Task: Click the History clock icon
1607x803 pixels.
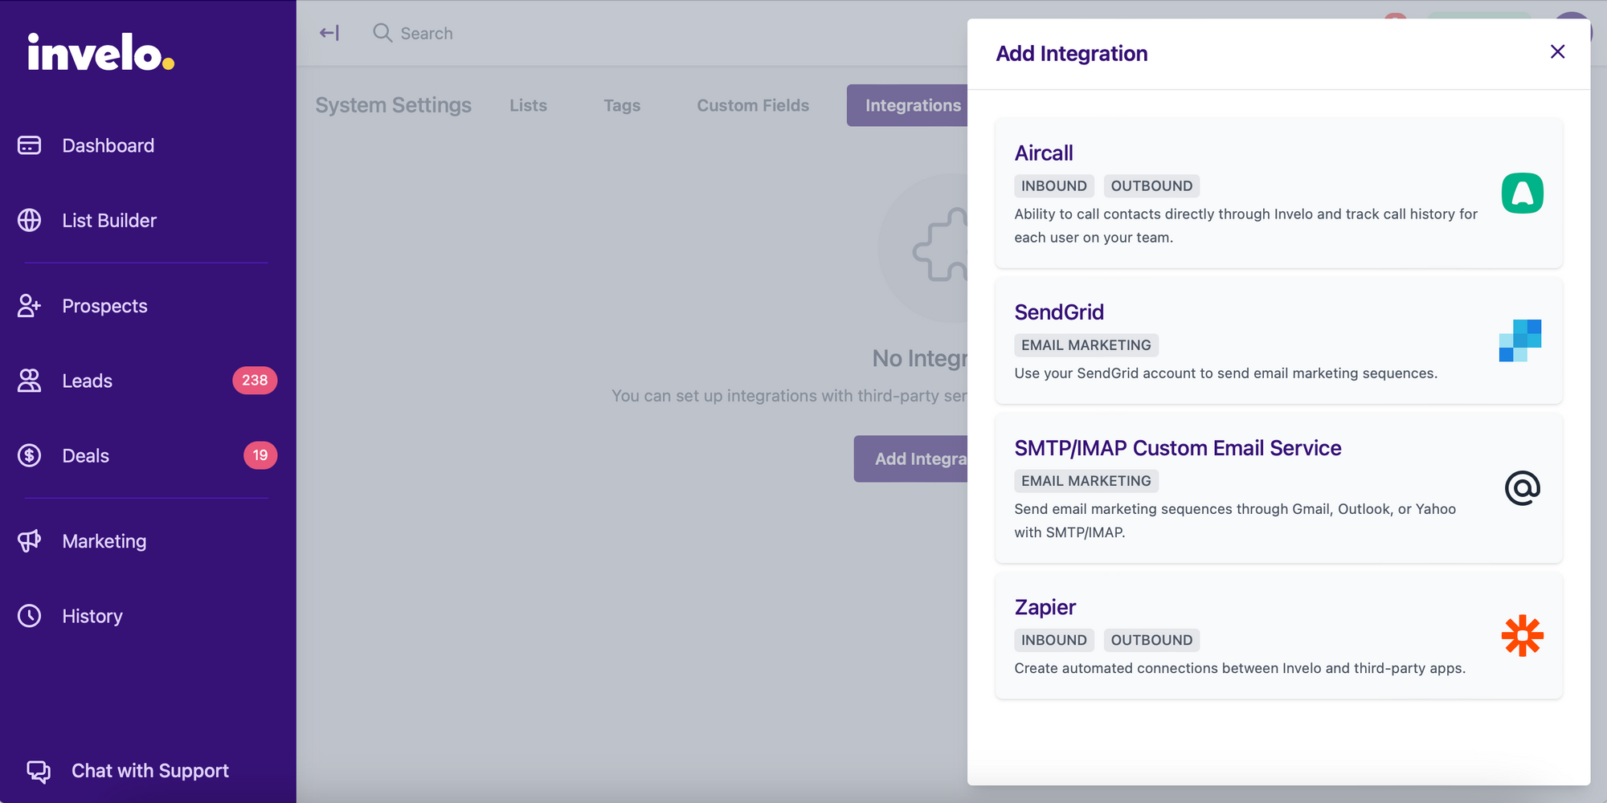Action: click(30, 616)
